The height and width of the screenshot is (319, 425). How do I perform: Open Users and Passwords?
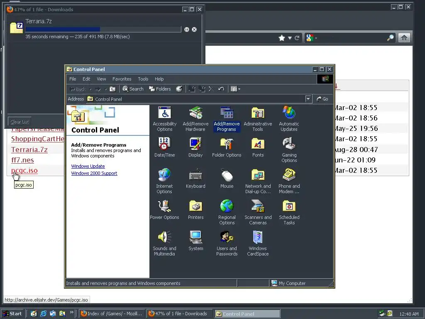tap(227, 243)
